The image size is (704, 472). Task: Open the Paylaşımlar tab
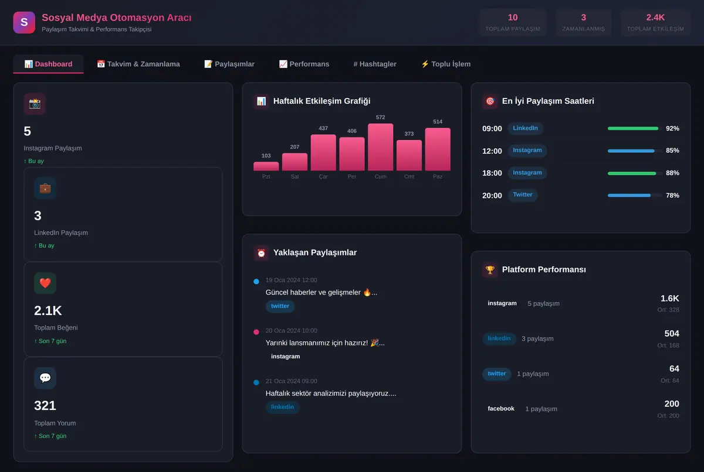(x=229, y=64)
